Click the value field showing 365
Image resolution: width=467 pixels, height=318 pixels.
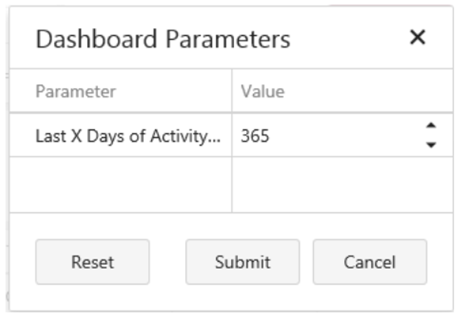[325, 136]
